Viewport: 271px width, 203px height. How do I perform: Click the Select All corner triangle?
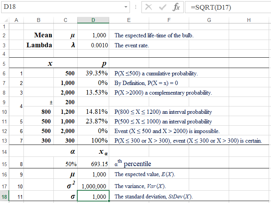6,20
